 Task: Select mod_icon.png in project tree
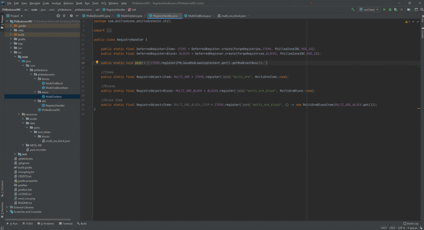click(x=26, y=198)
